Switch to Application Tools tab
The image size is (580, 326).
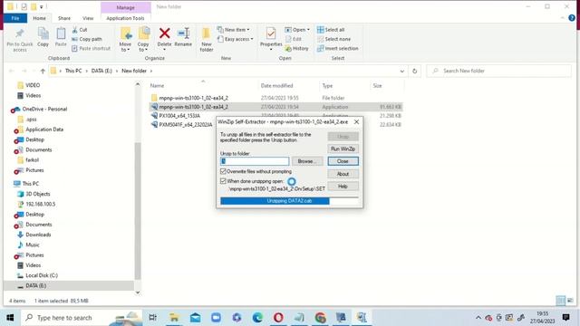[125, 18]
